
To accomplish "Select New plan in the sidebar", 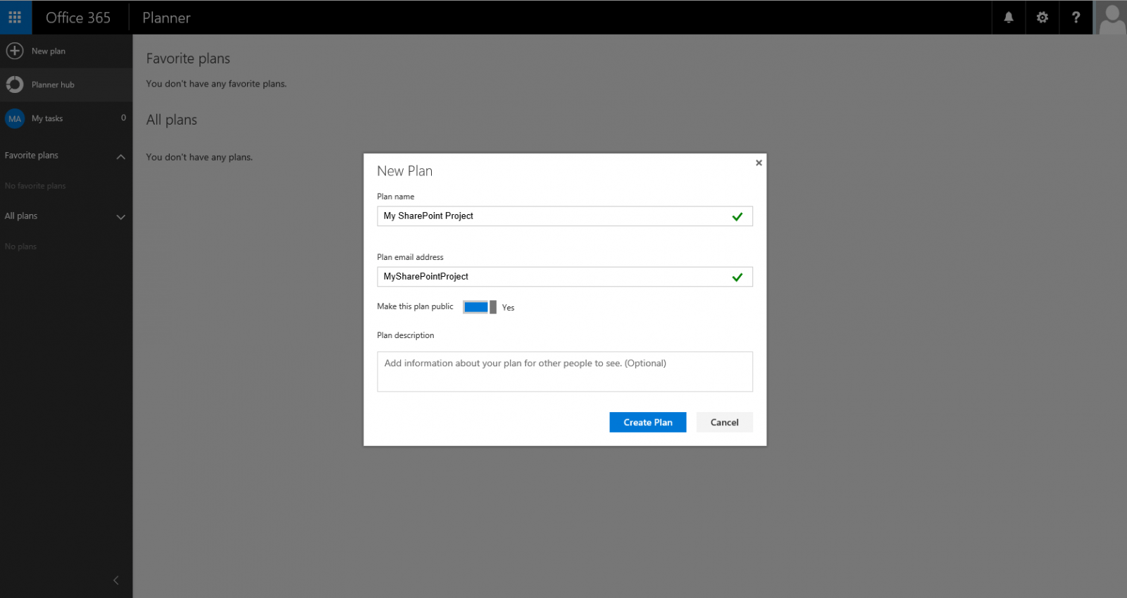I will (66, 51).
